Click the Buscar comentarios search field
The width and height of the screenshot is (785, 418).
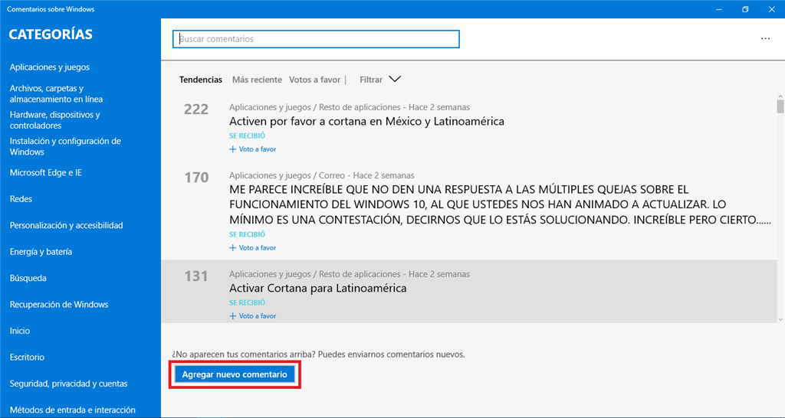[x=316, y=39]
